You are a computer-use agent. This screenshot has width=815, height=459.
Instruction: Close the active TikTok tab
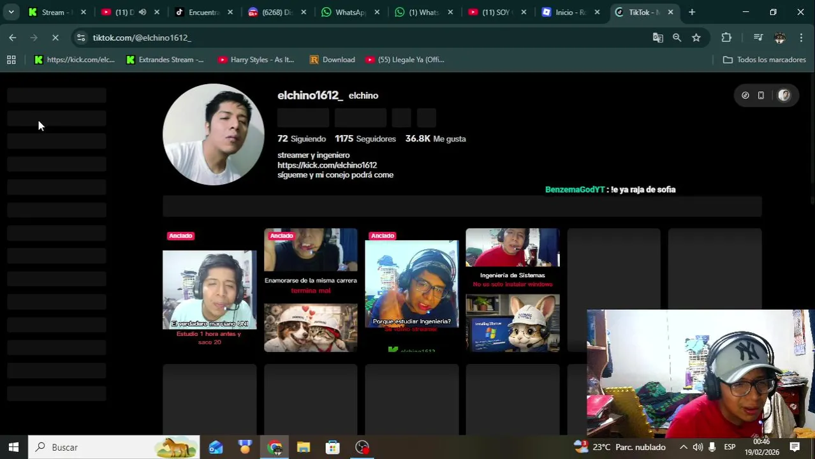click(670, 12)
